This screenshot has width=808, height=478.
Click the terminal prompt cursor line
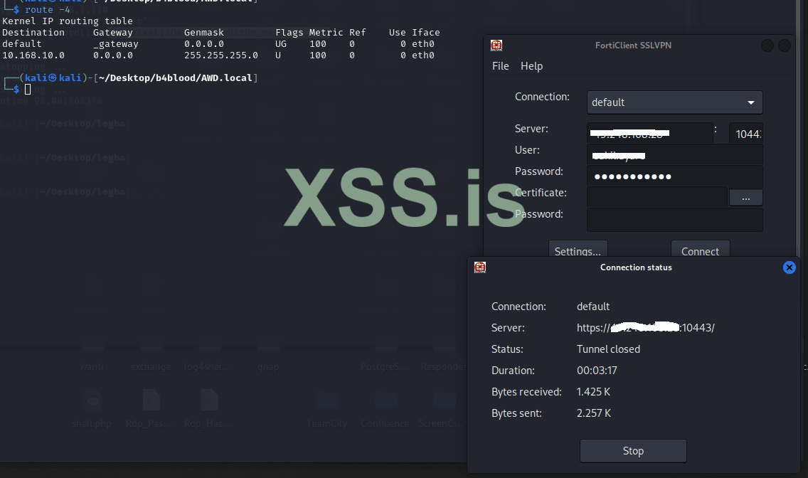(x=28, y=89)
